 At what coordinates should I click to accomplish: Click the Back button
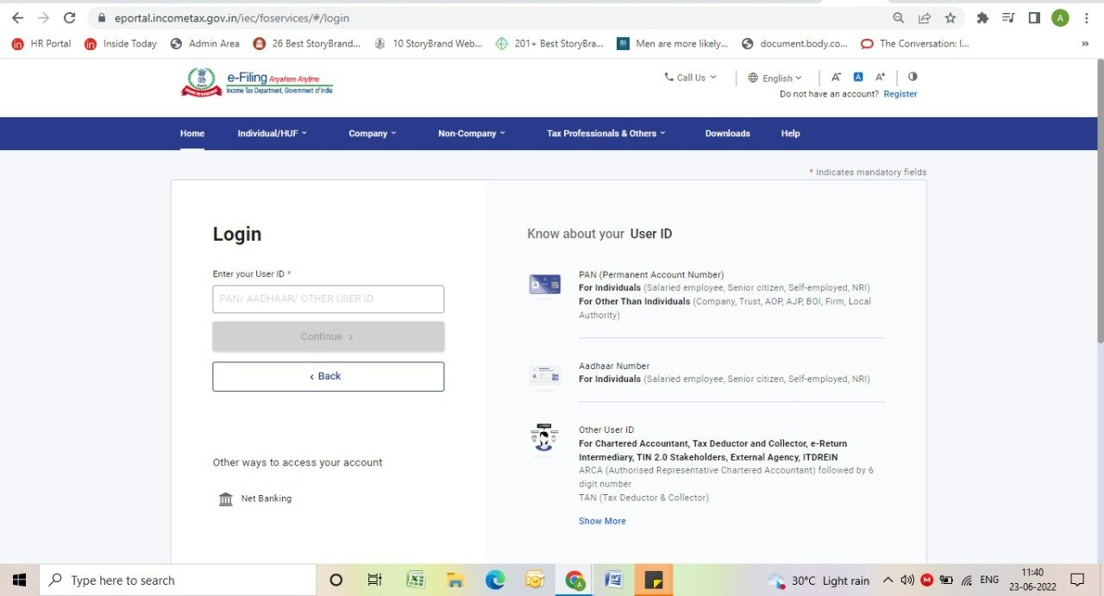tap(328, 376)
